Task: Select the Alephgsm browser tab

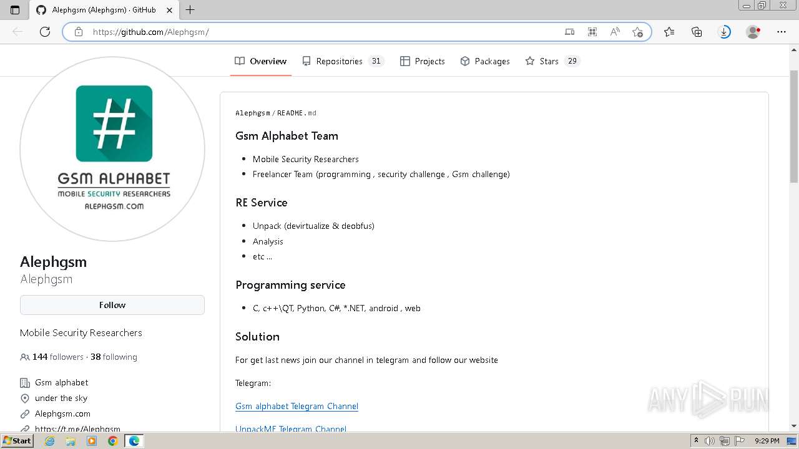Action: [x=103, y=9]
